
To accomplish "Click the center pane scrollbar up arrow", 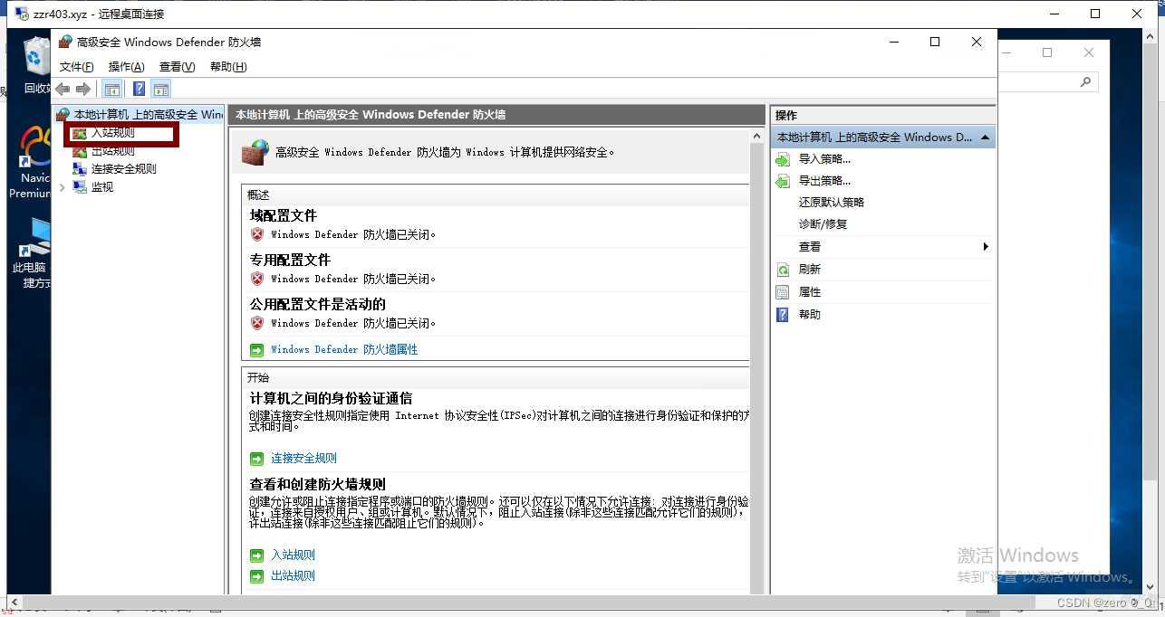I will pyautogui.click(x=757, y=137).
